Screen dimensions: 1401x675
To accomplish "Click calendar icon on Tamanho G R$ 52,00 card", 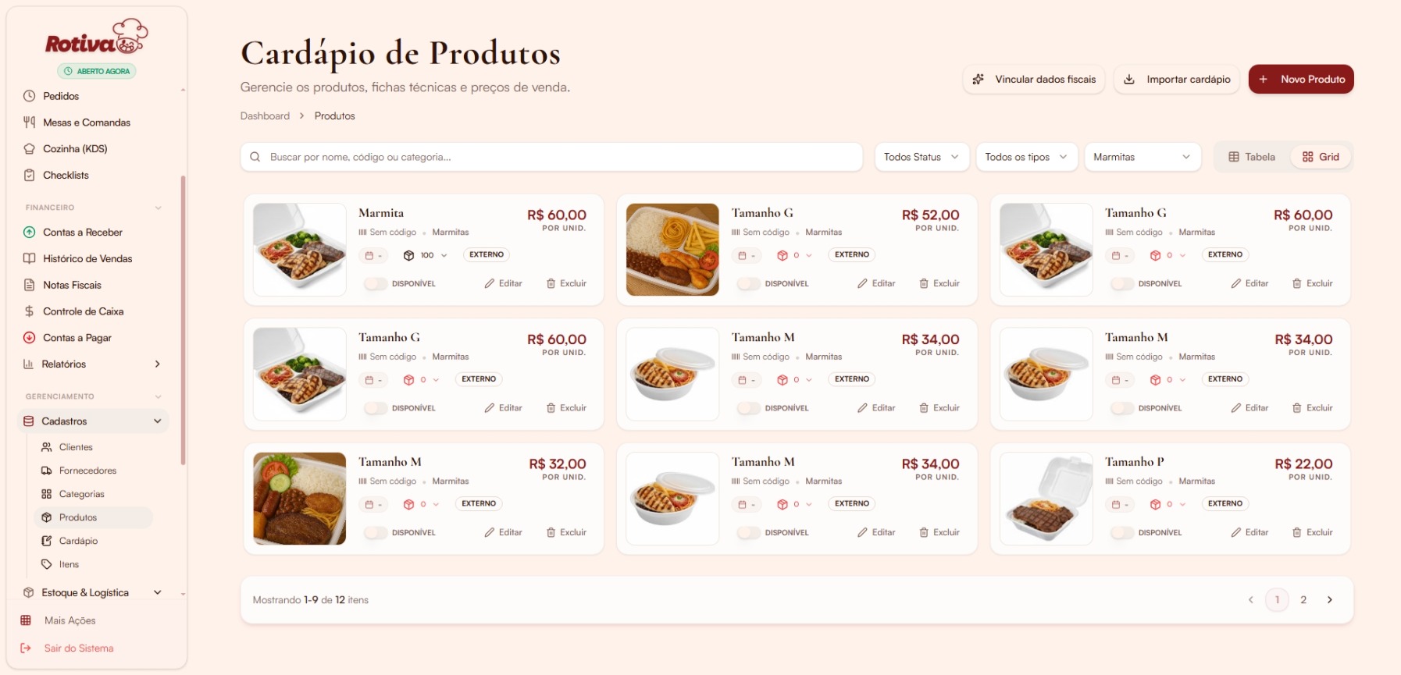I will 743,255.
